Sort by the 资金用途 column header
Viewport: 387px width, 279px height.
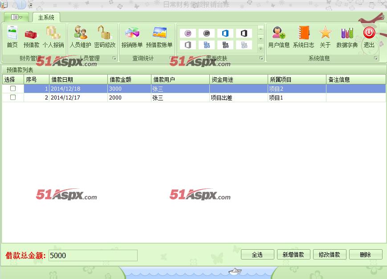pyautogui.click(x=239, y=80)
